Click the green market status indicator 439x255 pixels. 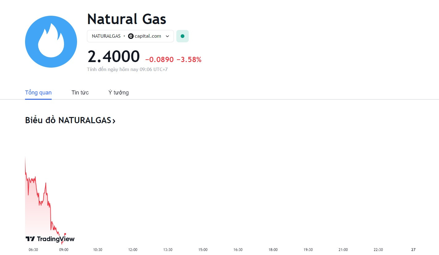183,36
